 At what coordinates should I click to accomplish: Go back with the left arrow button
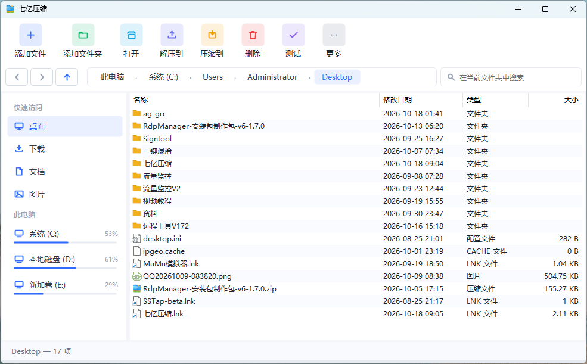[x=17, y=77]
